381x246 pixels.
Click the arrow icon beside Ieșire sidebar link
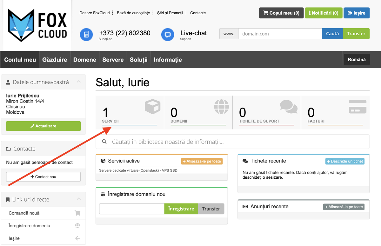click(77, 238)
